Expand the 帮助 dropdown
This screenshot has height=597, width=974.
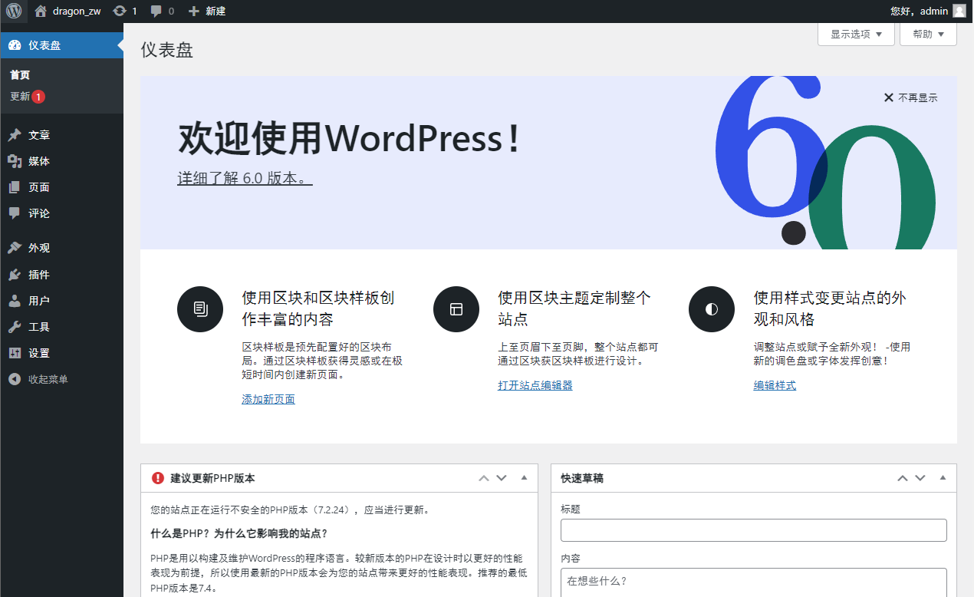[928, 34]
